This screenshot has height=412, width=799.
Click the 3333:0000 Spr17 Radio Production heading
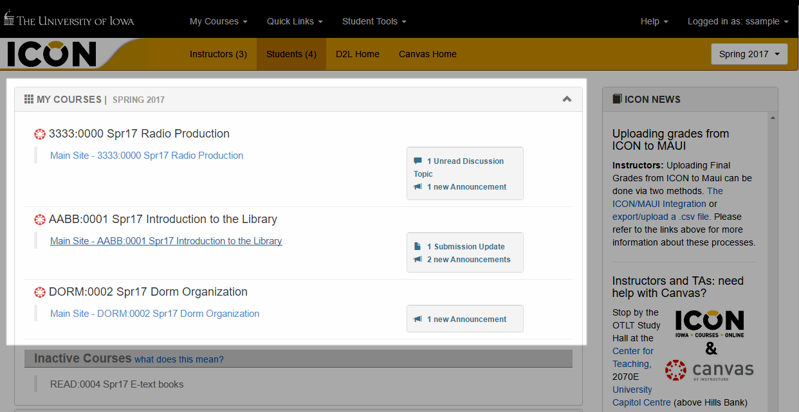[139, 134]
